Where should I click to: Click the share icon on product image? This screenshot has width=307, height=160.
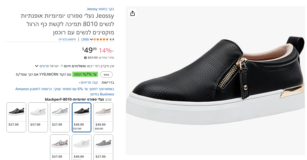point(133,13)
